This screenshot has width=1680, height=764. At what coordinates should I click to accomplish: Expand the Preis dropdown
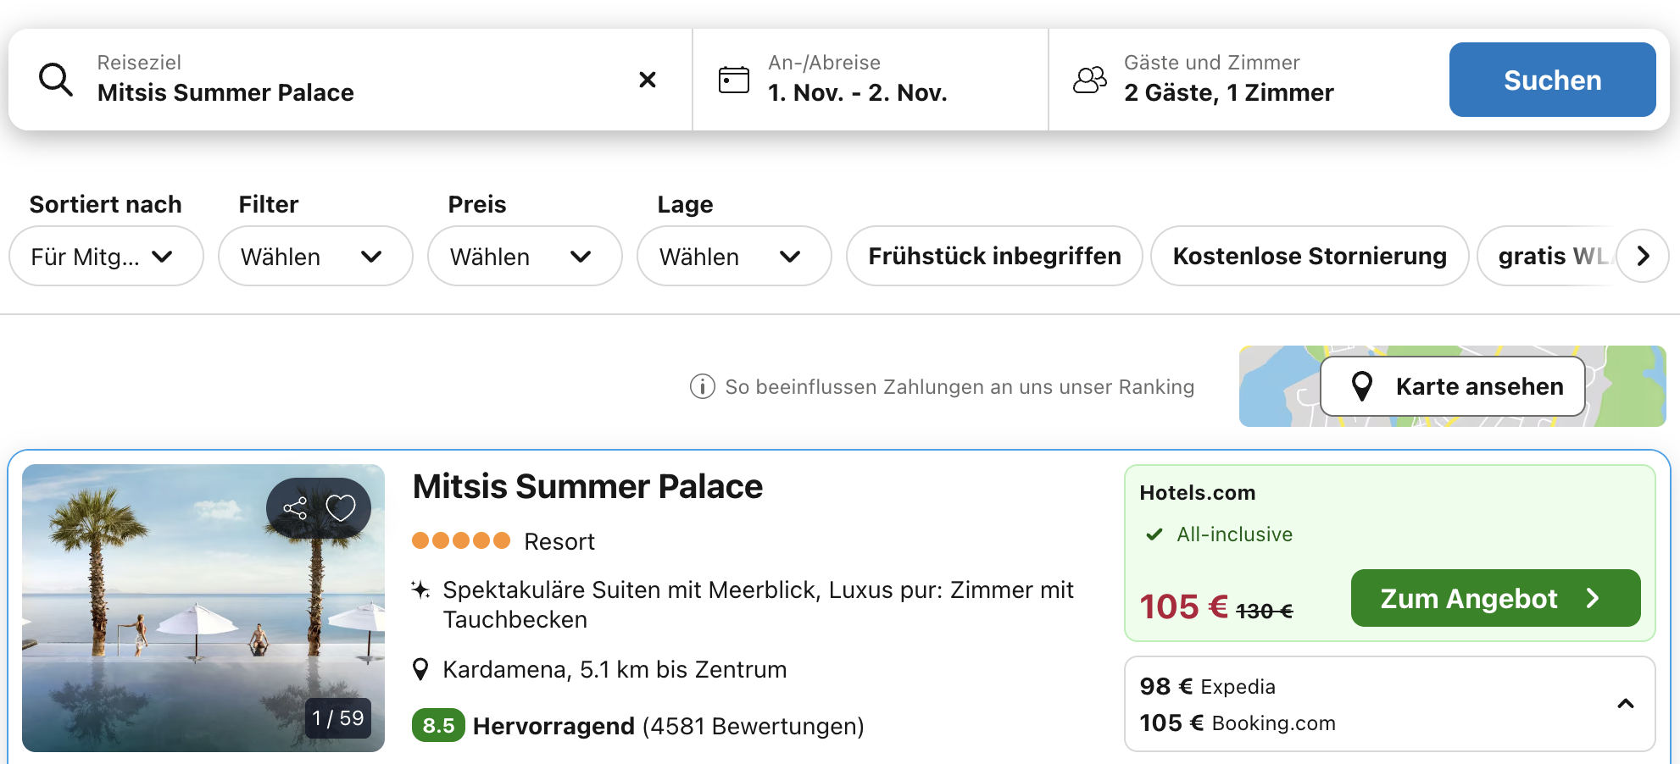click(x=524, y=256)
